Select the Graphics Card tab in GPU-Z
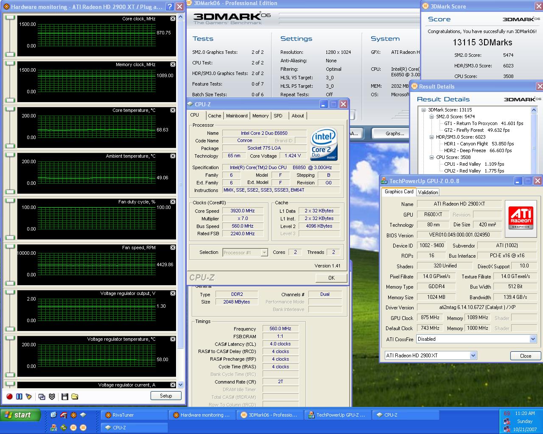Viewport: 543px width, 434px height. [399, 192]
